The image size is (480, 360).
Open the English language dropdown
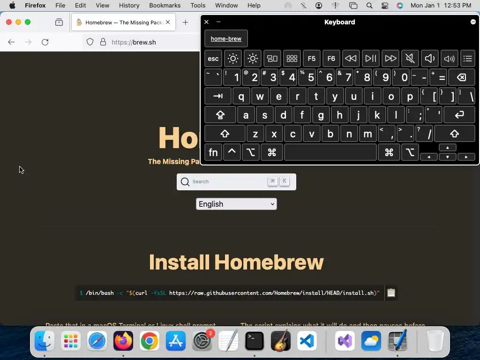[236, 204]
